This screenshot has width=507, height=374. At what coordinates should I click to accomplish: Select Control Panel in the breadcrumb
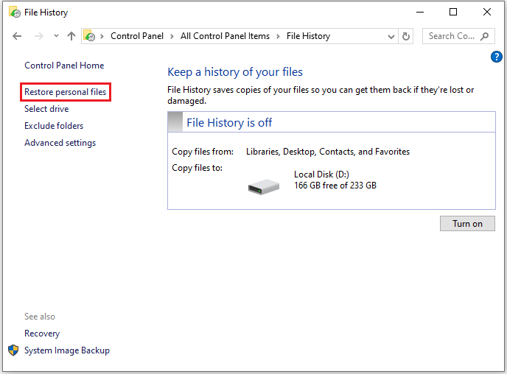coord(137,36)
